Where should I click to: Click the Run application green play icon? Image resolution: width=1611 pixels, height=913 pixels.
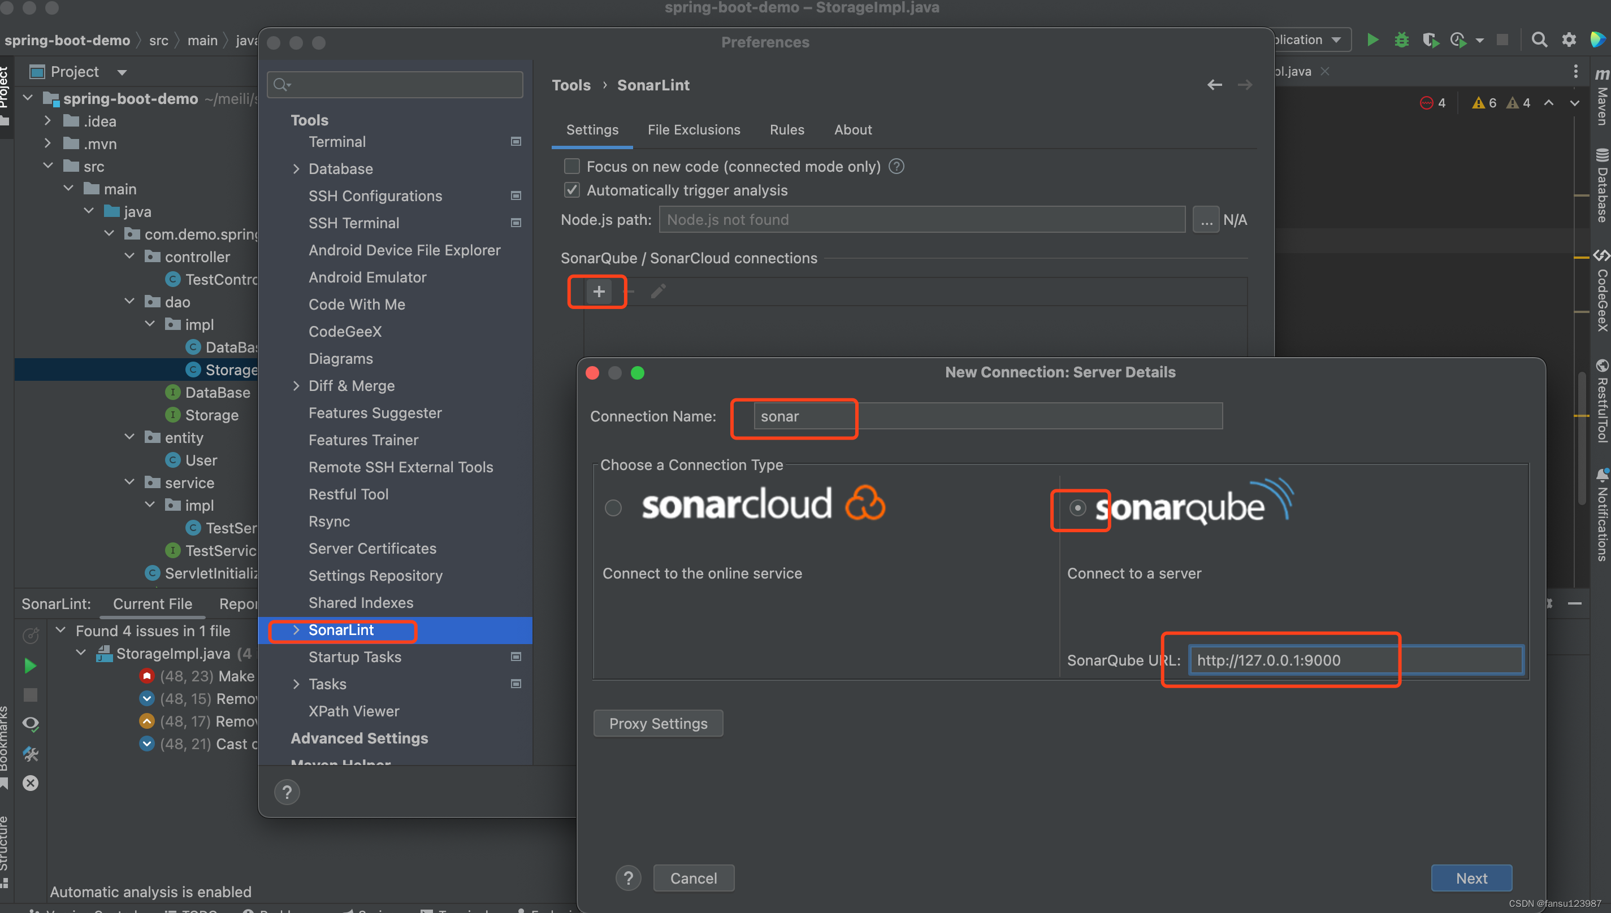click(x=1372, y=40)
